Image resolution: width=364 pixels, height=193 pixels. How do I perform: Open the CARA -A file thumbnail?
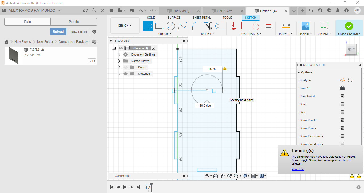[14, 56]
